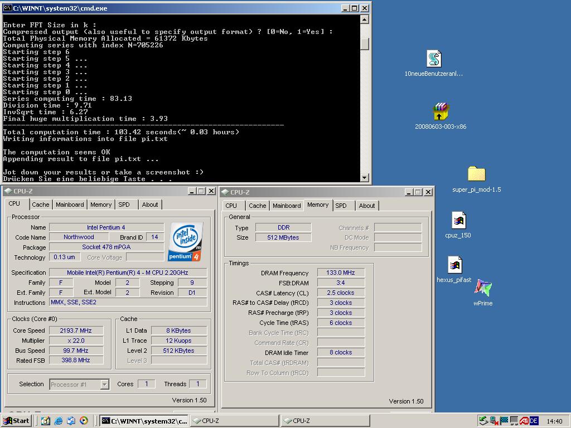Click the cmd window scroll up arrow
The width and height of the screenshot is (571, 428).
(365, 20)
